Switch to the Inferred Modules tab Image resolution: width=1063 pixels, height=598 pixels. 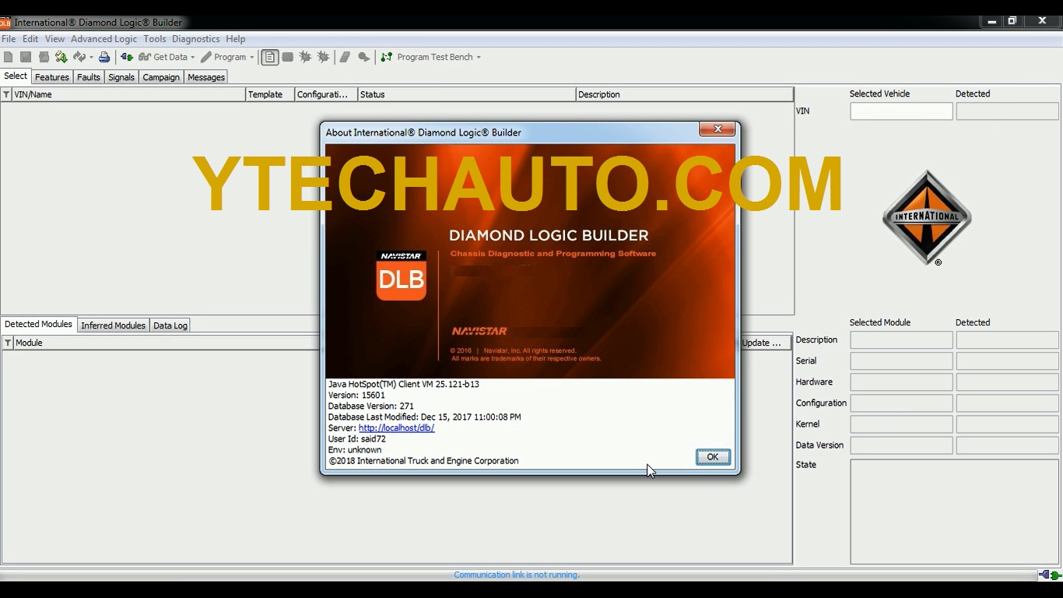(113, 325)
